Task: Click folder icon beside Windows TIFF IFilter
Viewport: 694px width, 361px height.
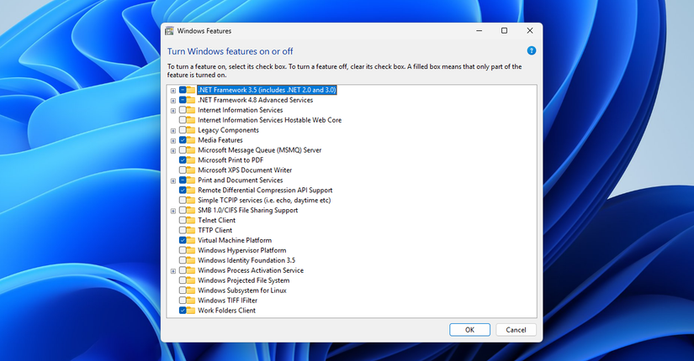Action: tap(191, 301)
